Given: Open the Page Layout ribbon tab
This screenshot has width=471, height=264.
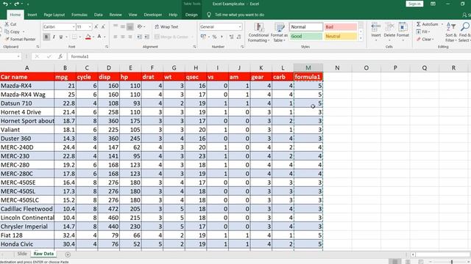Looking at the screenshot, I should tap(54, 15).
